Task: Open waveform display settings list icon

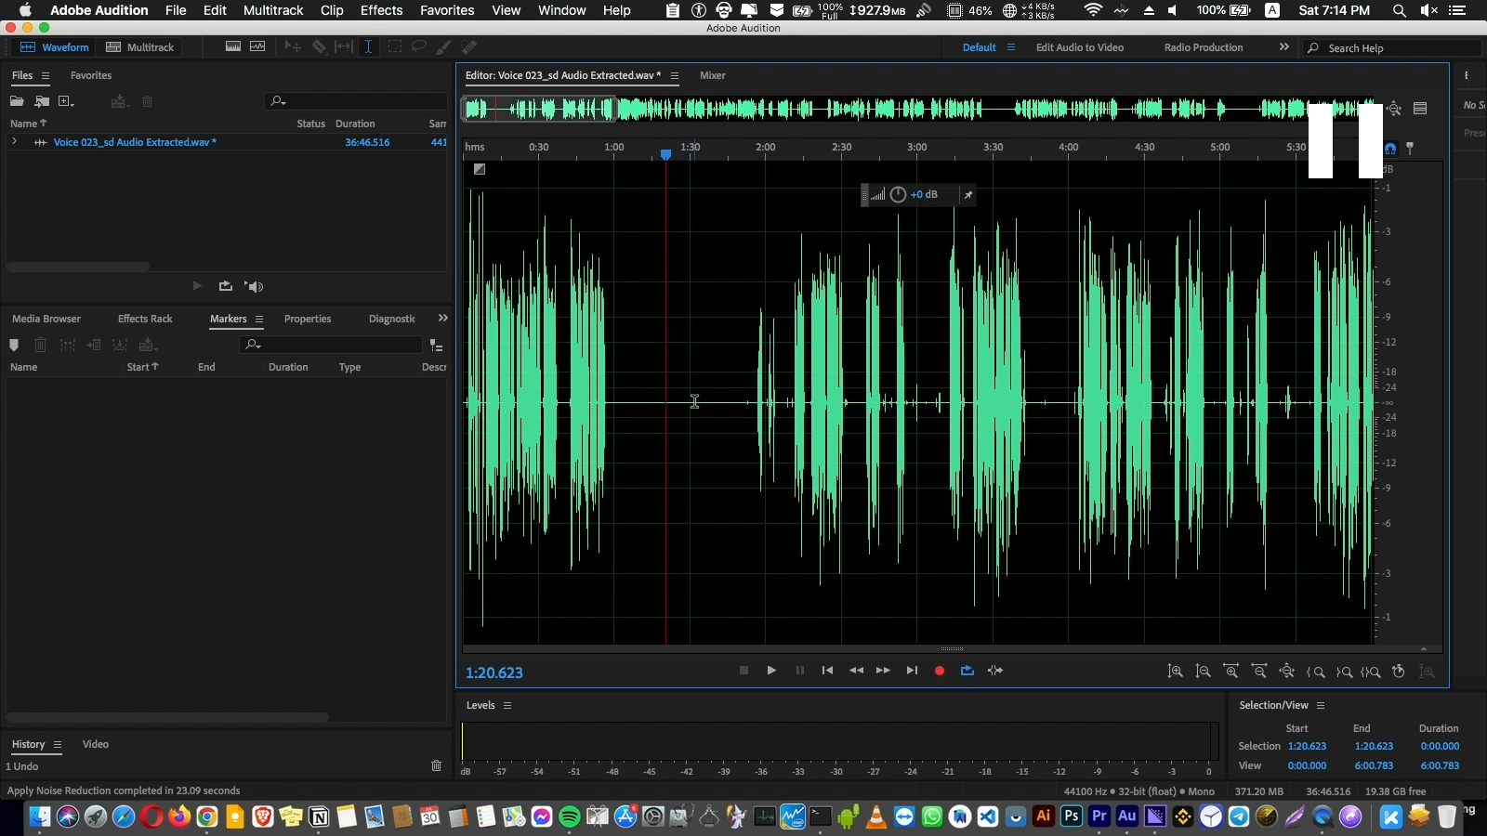Action: click(1420, 109)
